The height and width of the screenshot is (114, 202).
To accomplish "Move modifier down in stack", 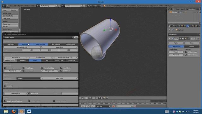I will [194, 39].
